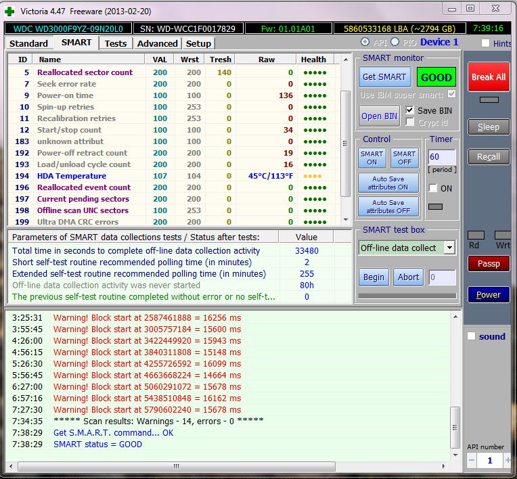The height and width of the screenshot is (479, 517).
Task: Click the Raw column header
Action: [266, 60]
